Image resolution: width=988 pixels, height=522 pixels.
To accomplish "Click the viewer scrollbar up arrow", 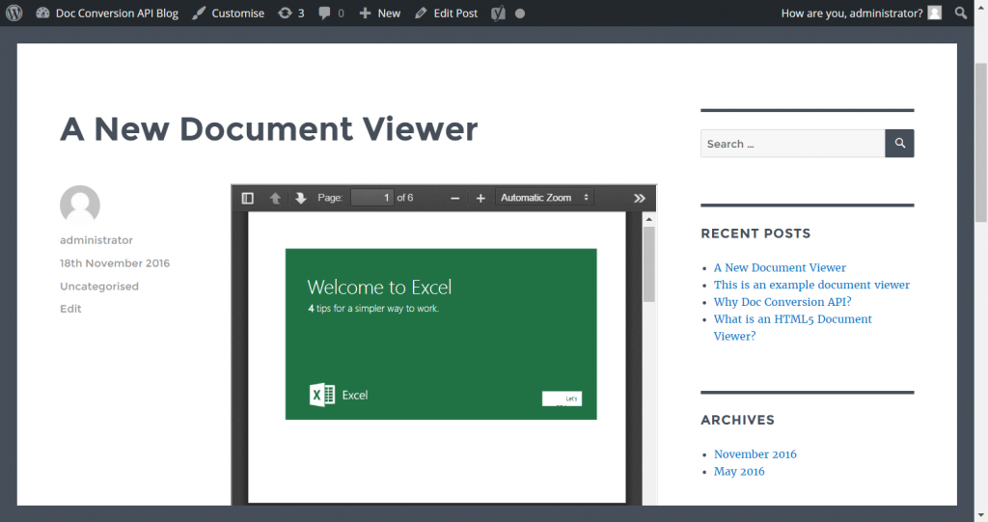I will tap(649, 219).
